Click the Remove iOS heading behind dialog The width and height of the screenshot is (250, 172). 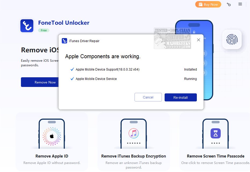40,50
